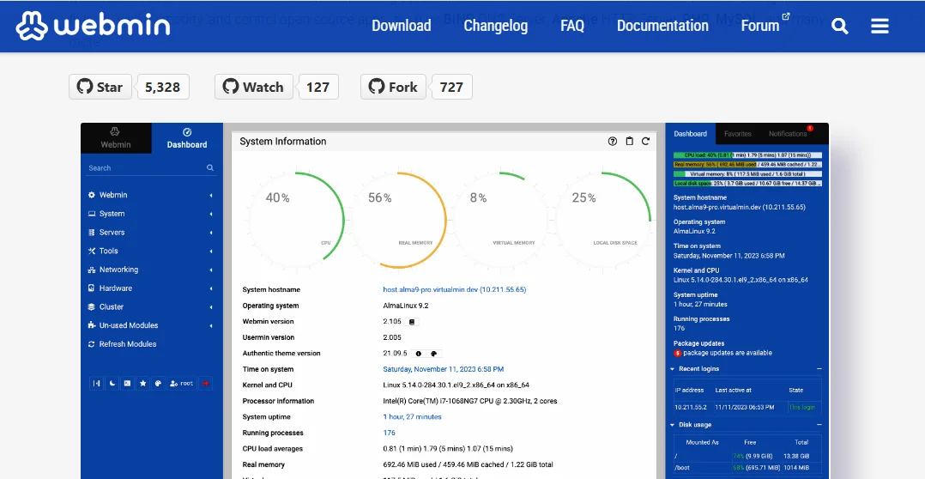The image size is (925, 479).
Task: Click the System monitor icon in sidebar
Action: point(92,214)
